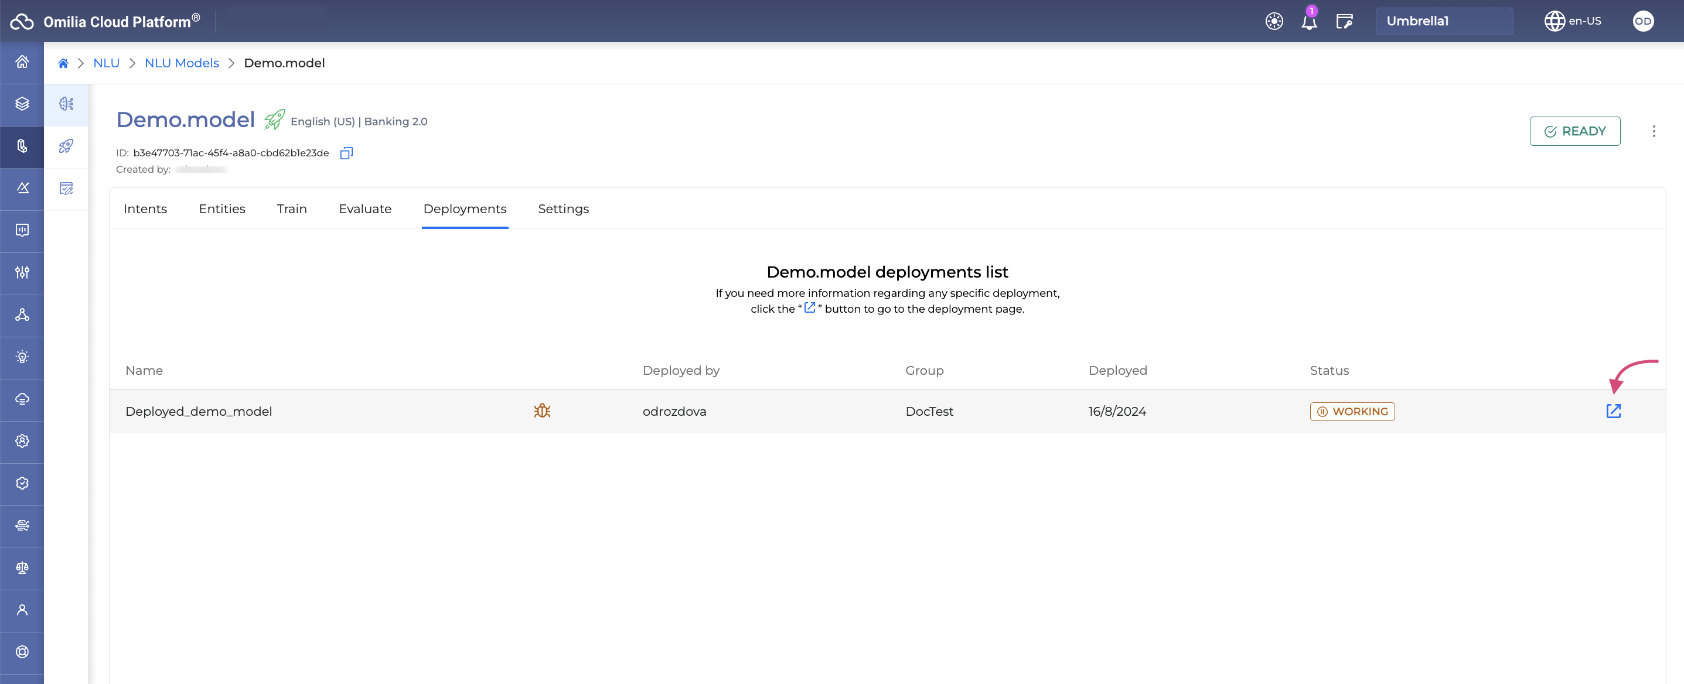Click the bug/warning icon in Deployed_demo_model row

(543, 410)
